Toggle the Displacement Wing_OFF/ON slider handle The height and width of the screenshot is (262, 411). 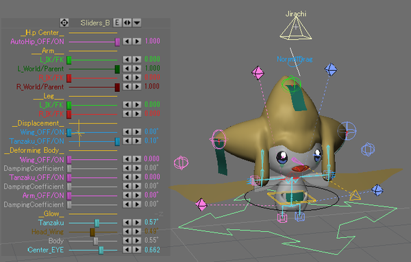pos(69,132)
